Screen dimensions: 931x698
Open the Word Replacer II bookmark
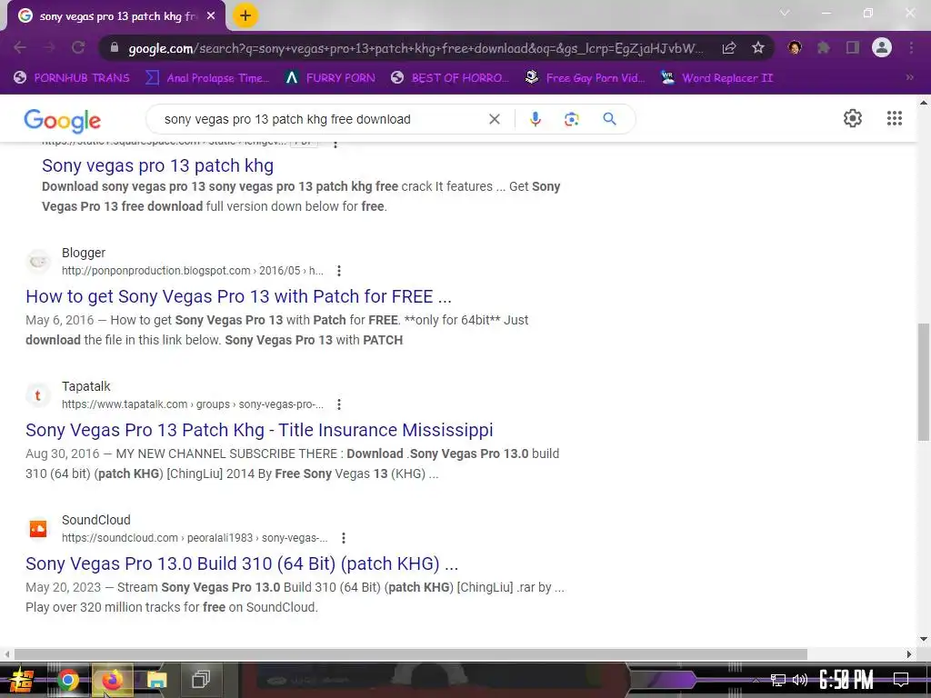coord(716,78)
